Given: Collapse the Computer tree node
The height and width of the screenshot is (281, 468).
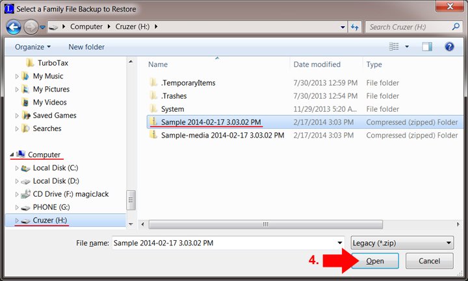Looking at the screenshot, I should coord(12,154).
